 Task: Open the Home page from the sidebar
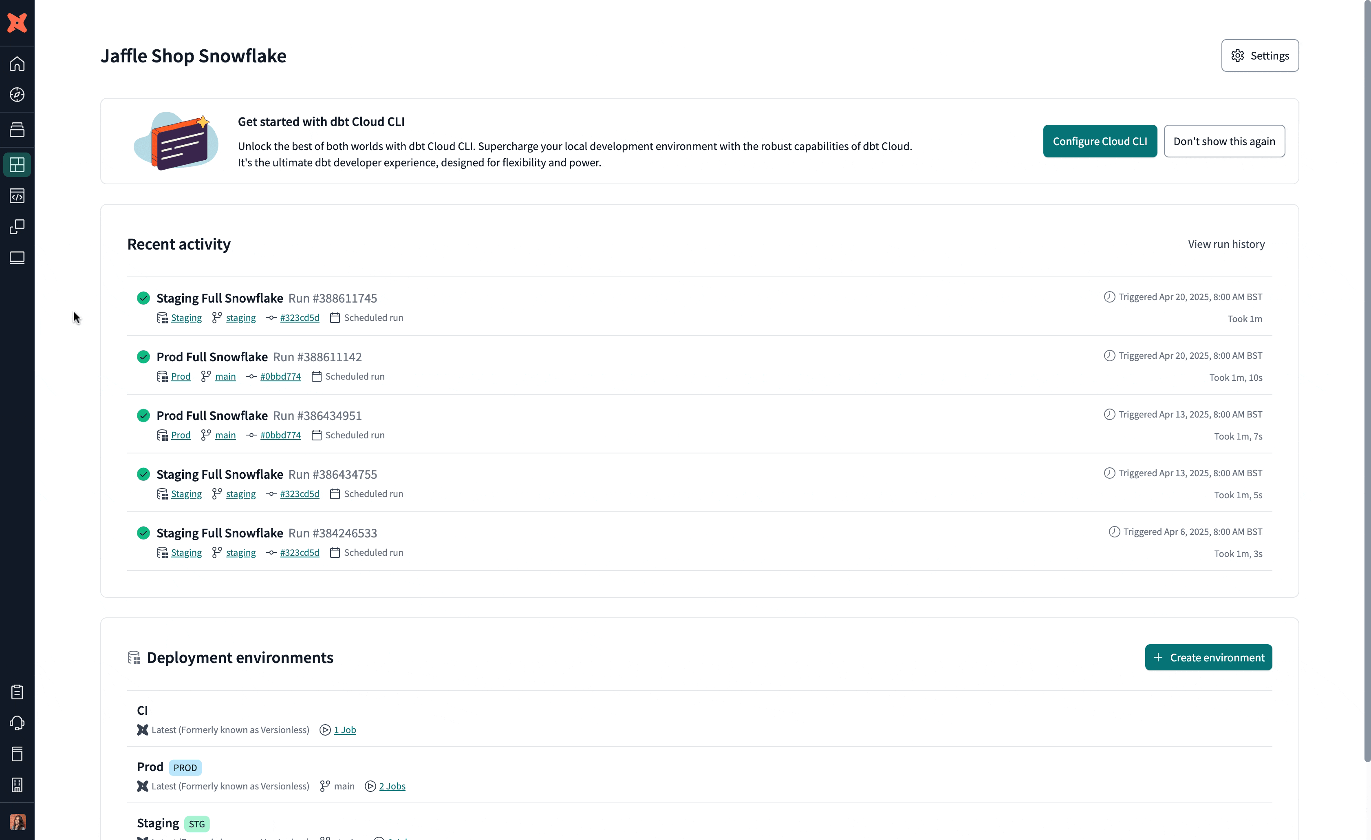click(x=17, y=64)
